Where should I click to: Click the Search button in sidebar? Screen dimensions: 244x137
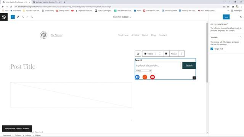189,65
